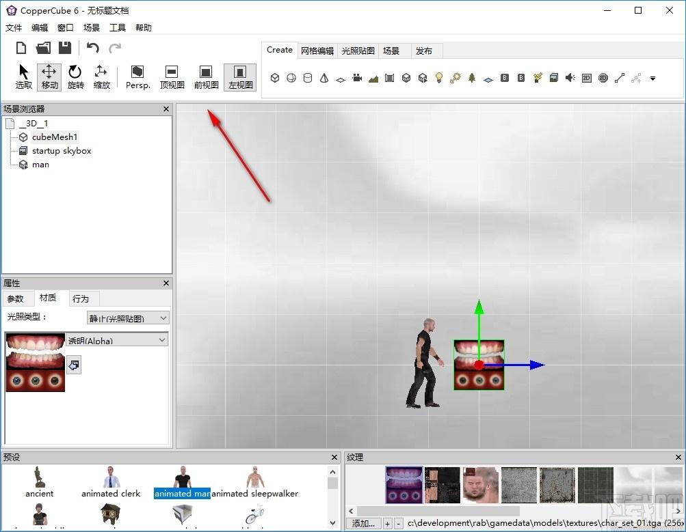
Task: Switch to Persp. perspective view
Action: click(x=137, y=77)
